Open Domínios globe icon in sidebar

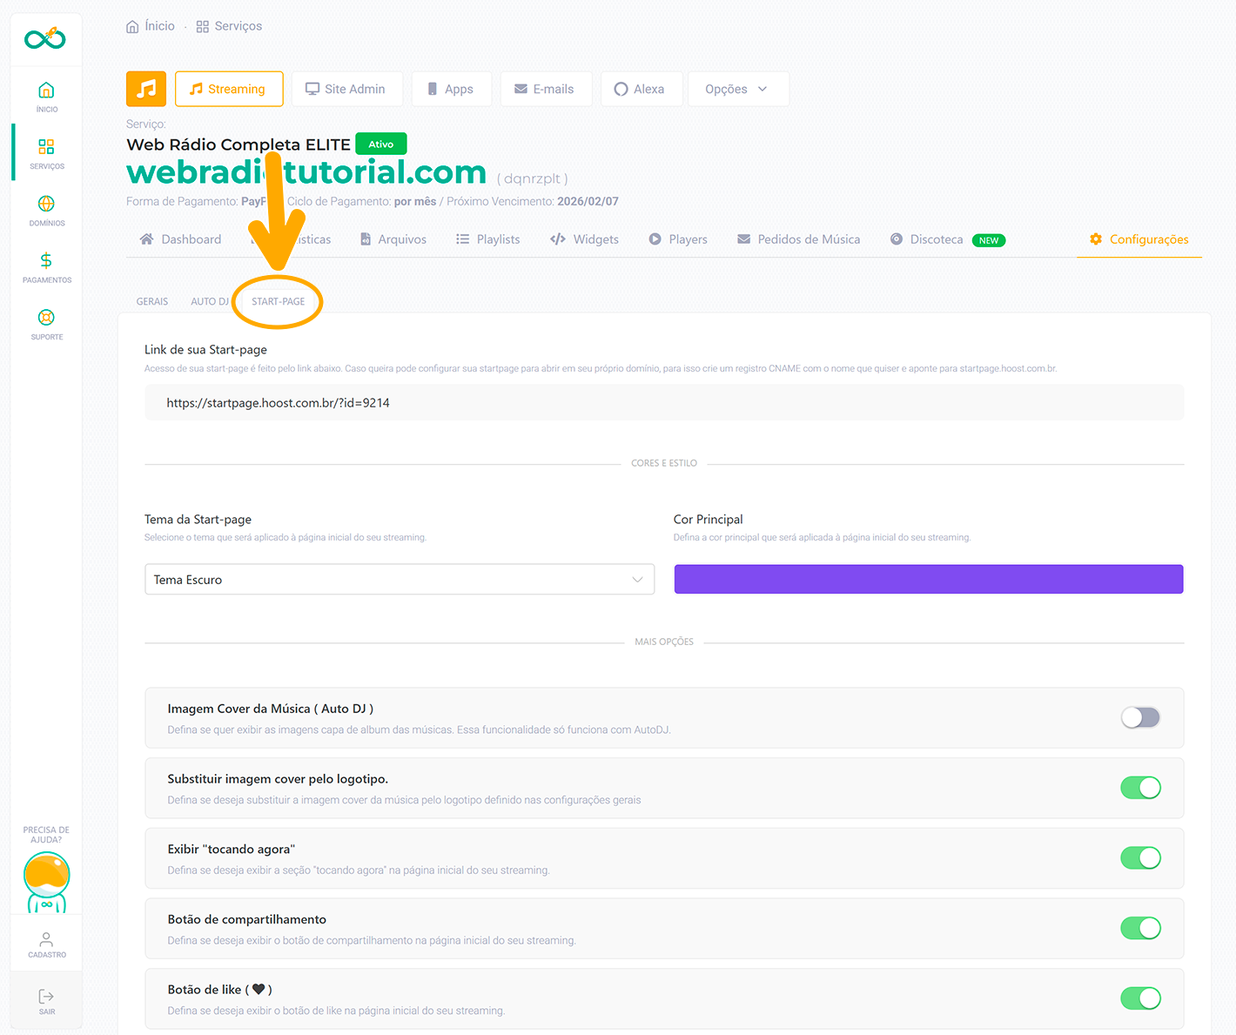point(47,205)
